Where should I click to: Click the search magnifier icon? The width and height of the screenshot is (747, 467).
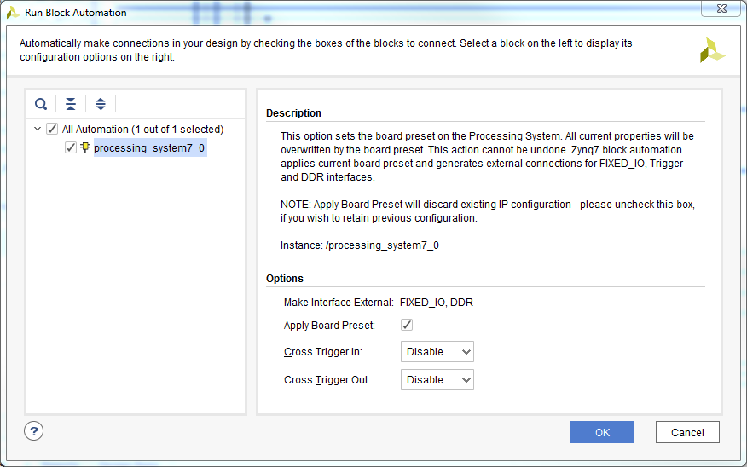41,104
